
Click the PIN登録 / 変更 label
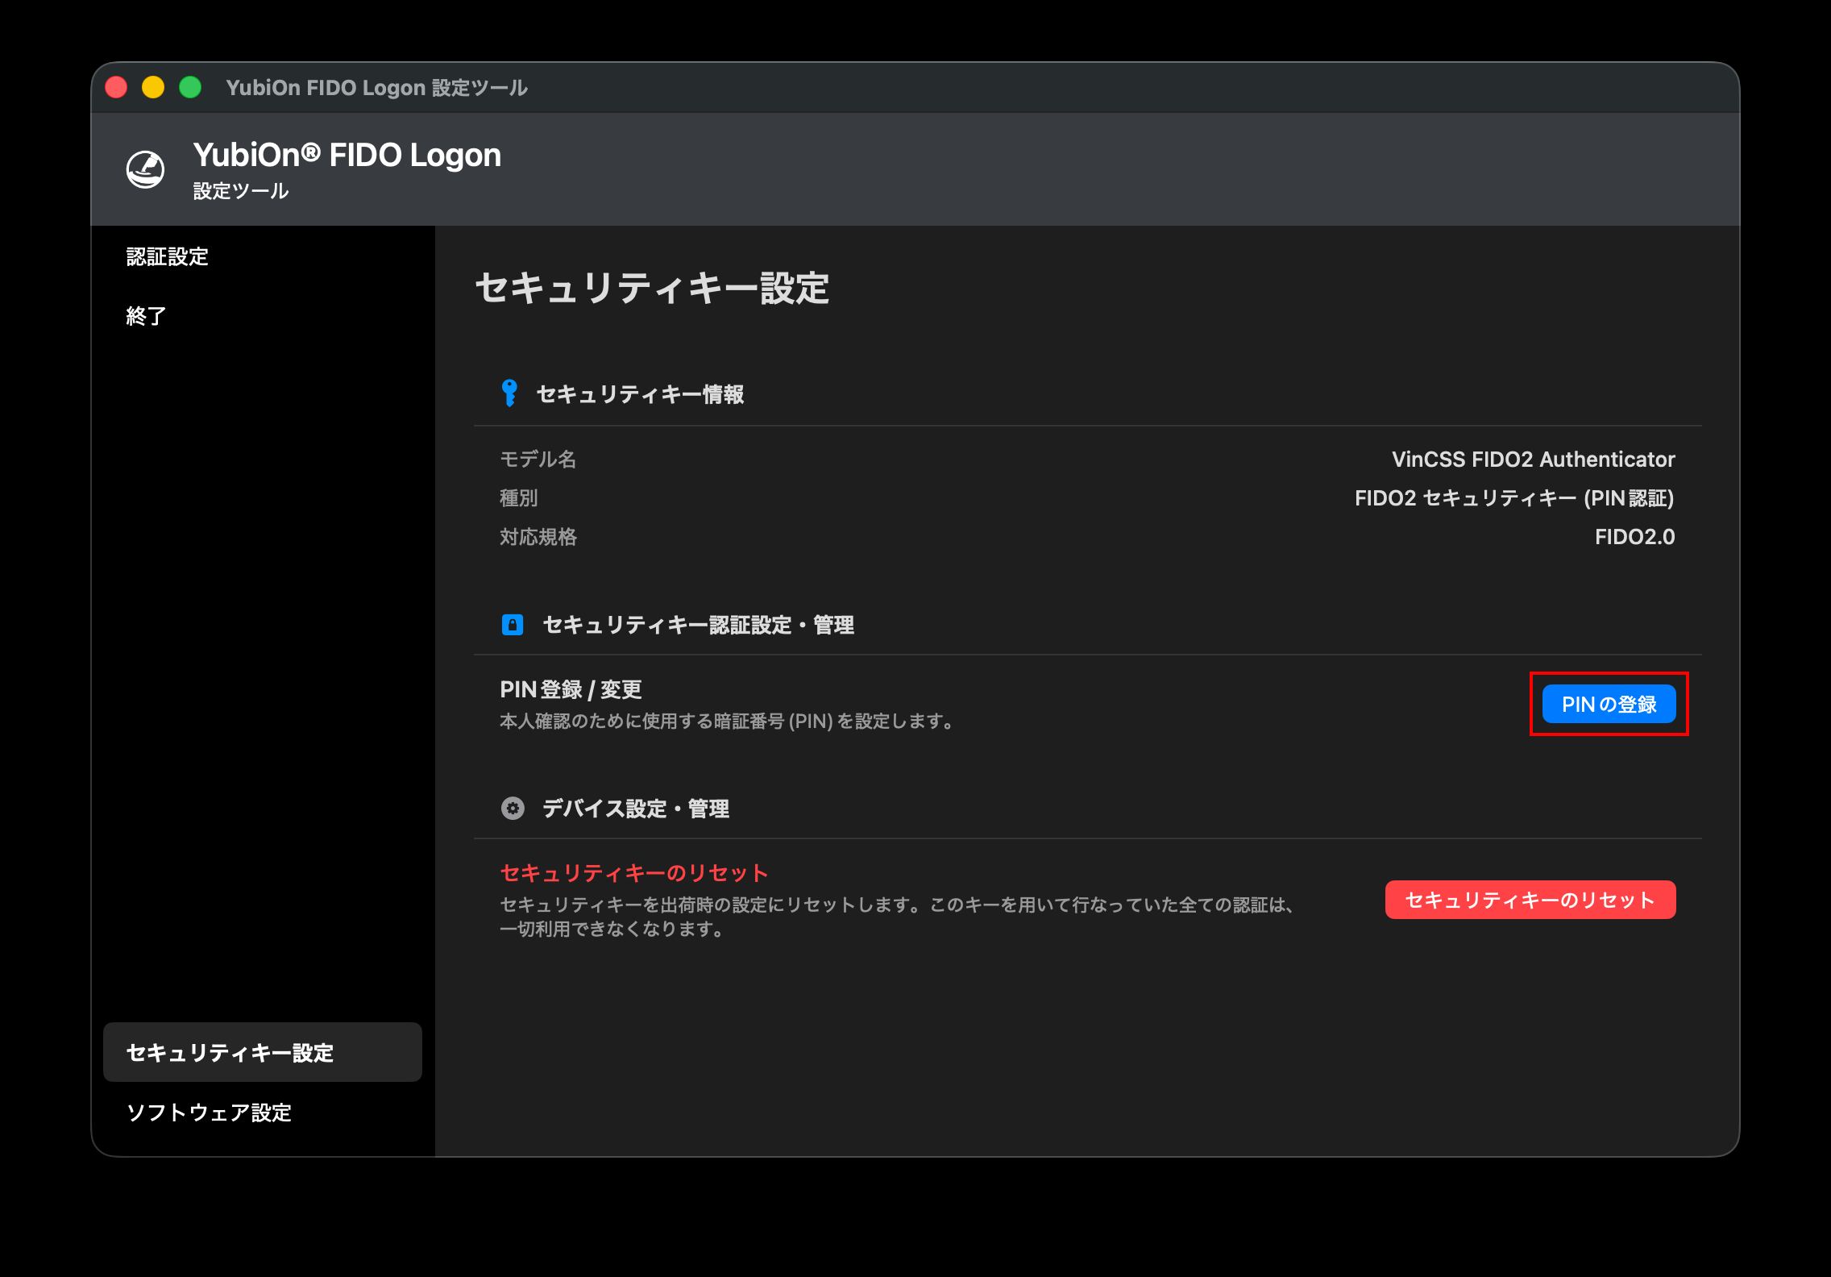(571, 689)
